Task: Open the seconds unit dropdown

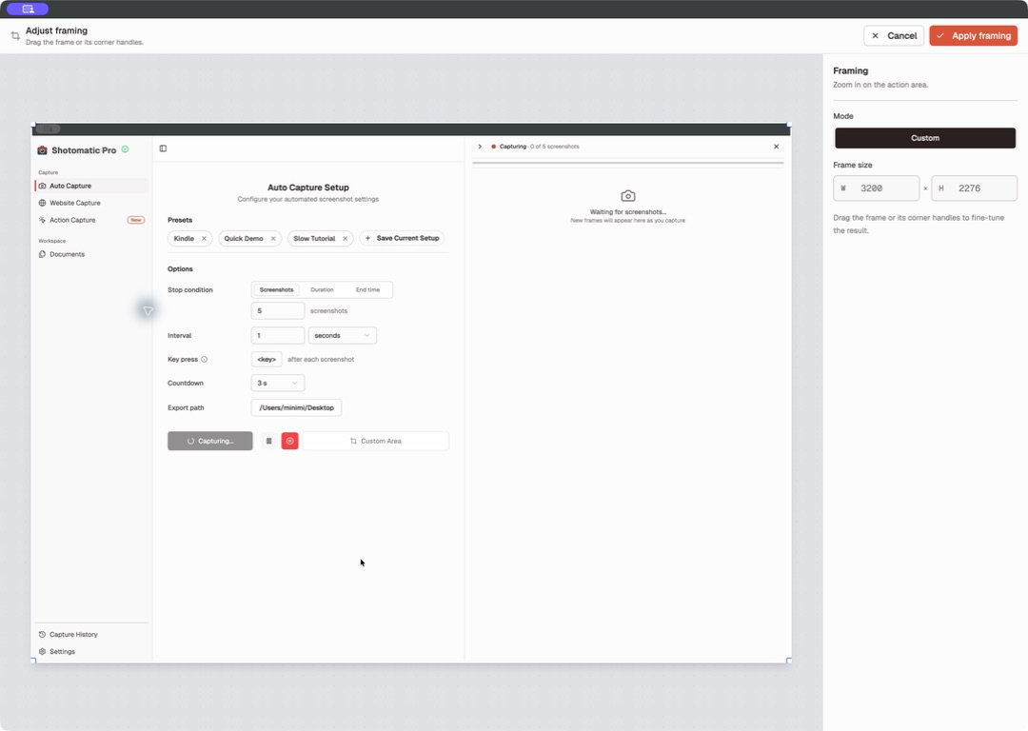Action: (x=343, y=335)
